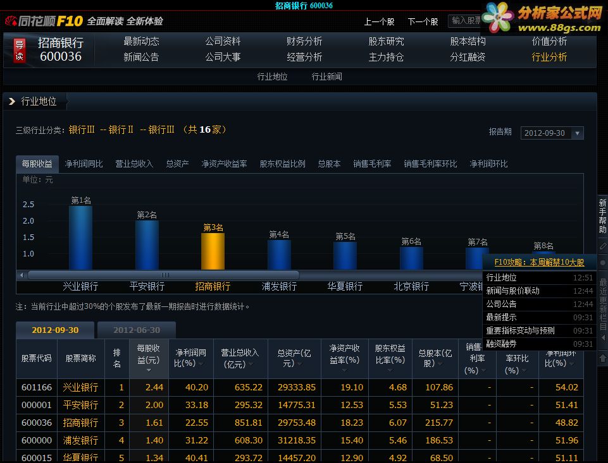Select the 总股本 chart tab
608x463 pixels.
[x=329, y=164]
